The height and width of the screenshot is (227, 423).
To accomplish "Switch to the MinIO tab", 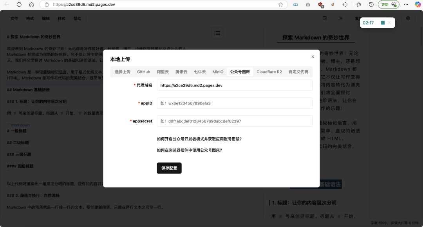I will point(218,72).
